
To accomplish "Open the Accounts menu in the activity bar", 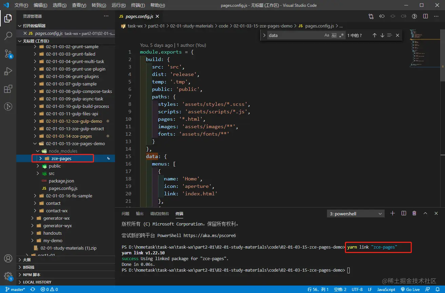I will (8, 258).
